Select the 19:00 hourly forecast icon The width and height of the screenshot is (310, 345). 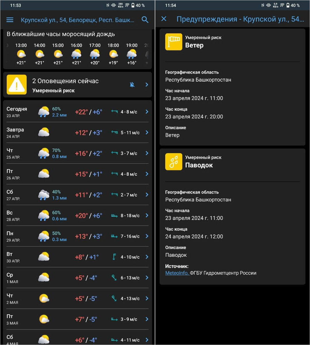click(x=132, y=54)
